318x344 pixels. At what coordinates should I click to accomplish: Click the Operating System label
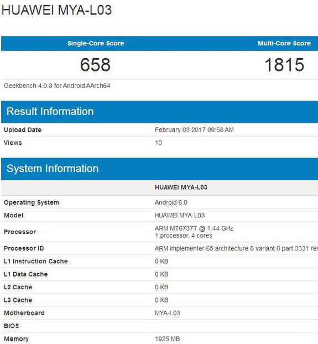click(x=32, y=202)
